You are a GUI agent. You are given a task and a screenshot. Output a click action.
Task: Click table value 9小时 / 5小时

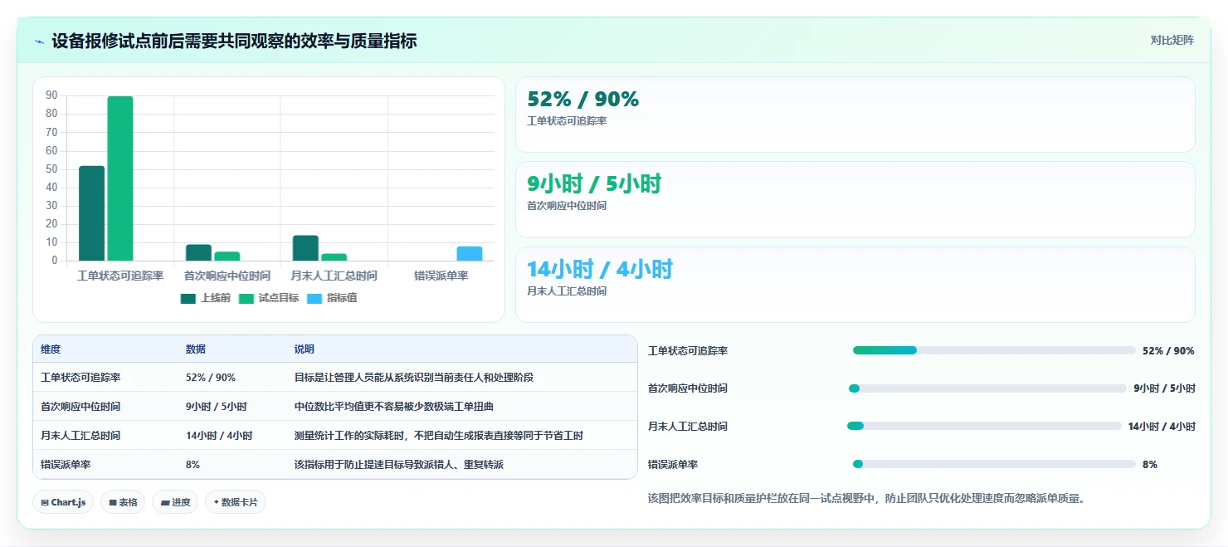pos(217,407)
